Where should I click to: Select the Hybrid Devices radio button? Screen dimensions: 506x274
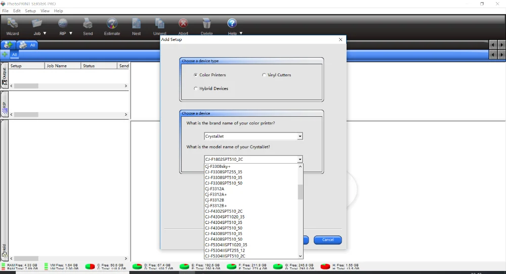[x=195, y=88]
